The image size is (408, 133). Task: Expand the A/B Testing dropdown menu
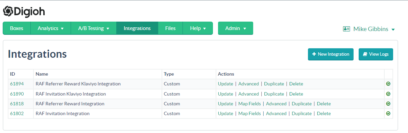click(x=94, y=28)
